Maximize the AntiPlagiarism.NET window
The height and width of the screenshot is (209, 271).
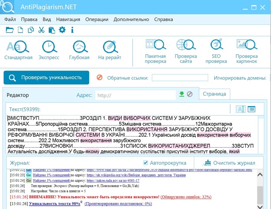point(254,7)
